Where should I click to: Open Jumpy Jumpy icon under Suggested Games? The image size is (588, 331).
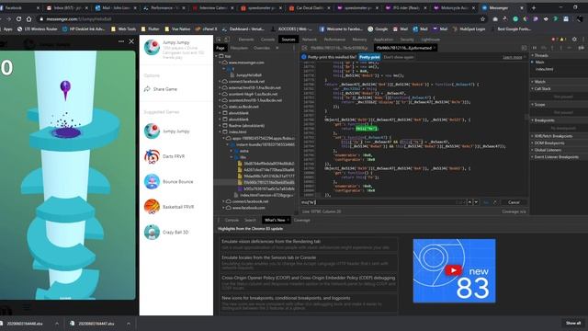point(152,131)
